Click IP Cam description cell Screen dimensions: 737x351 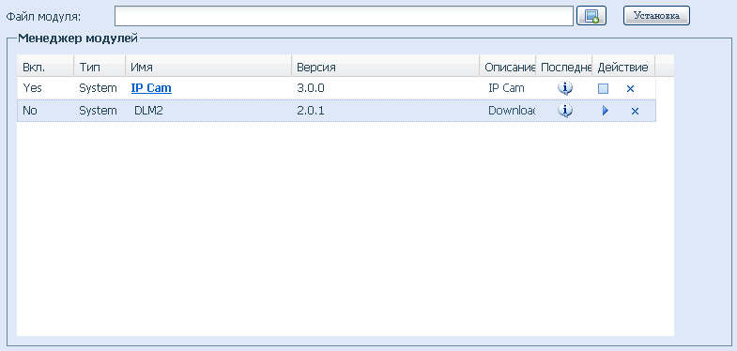click(508, 88)
